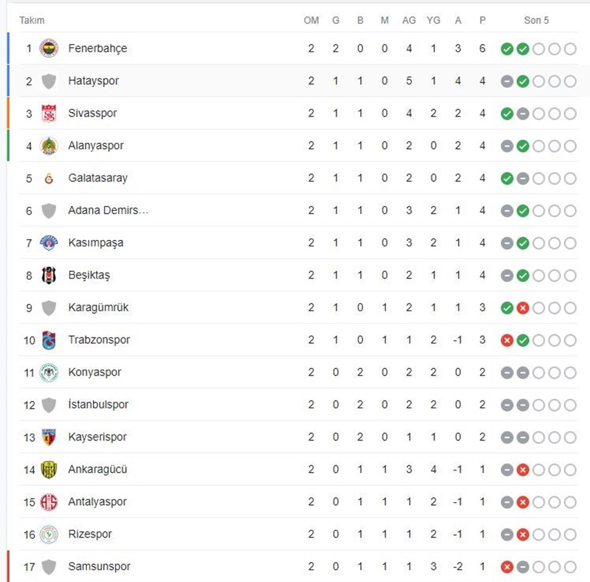Image resolution: width=590 pixels, height=582 pixels.
Task: Click the Antalyaspor logo
Action: 49,502
